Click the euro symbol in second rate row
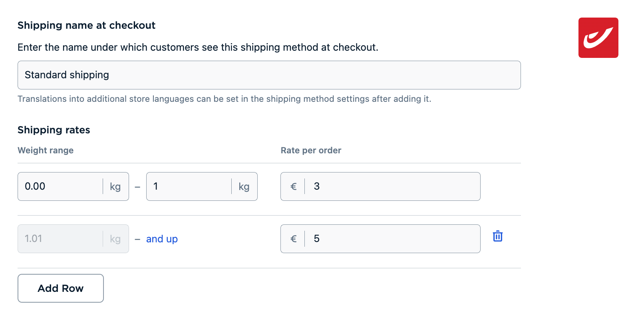 (293, 239)
